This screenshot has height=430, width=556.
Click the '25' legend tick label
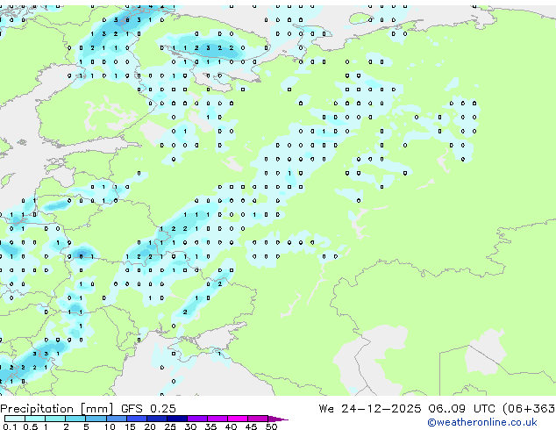[170, 426]
